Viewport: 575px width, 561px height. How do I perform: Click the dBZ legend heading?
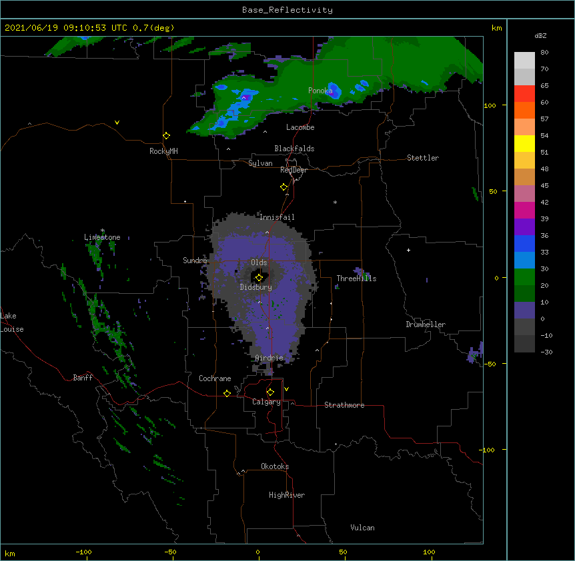(540, 35)
